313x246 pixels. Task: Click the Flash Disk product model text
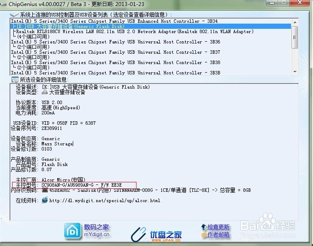coord(55,164)
